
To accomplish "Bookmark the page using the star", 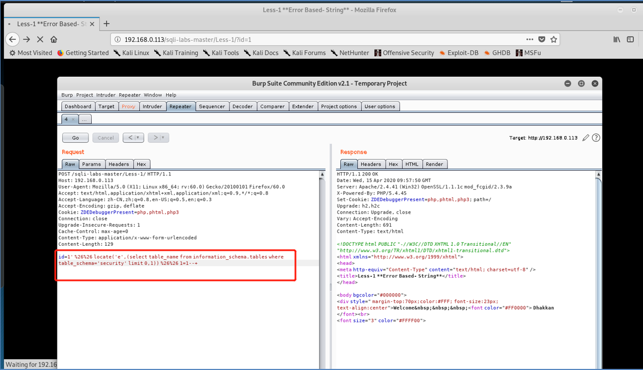I will click(553, 39).
